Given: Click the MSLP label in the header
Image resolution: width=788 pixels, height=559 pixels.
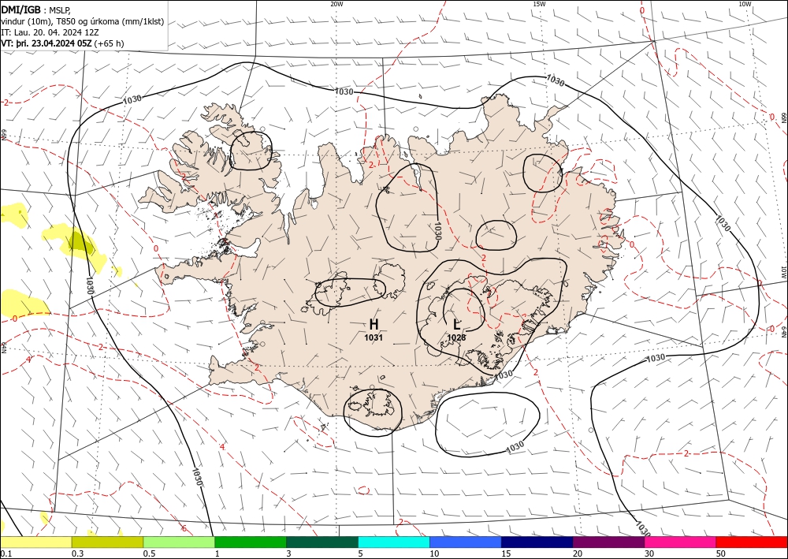Looking at the screenshot, I should point(60,10).
